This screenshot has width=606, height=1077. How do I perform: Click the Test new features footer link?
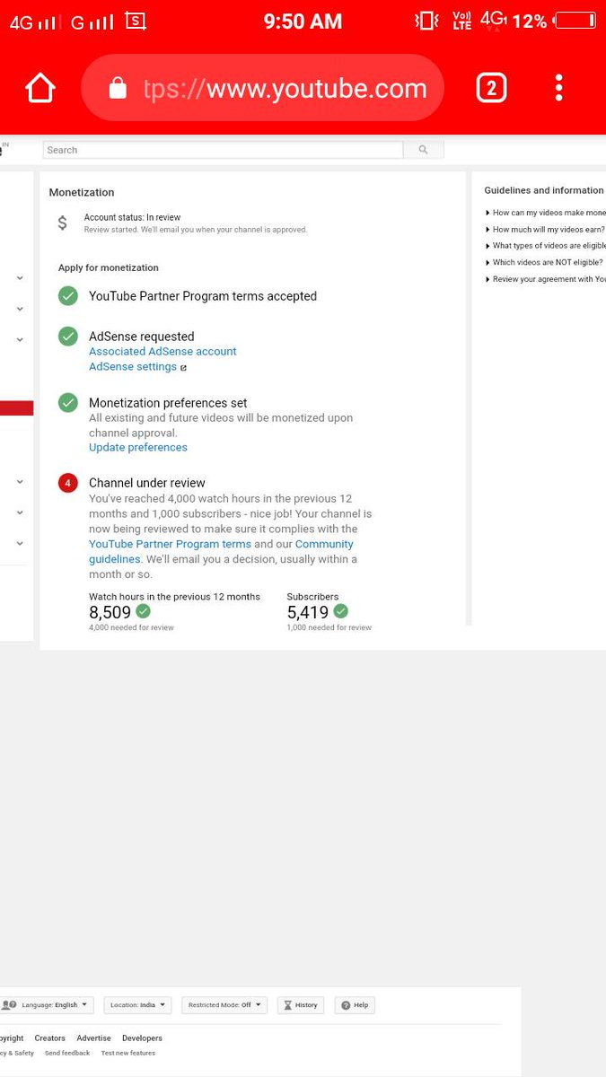pyautogui.click(x=128, y=1053)
